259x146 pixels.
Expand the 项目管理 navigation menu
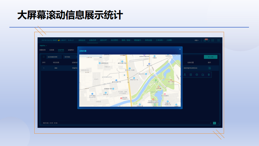point(115,40)
